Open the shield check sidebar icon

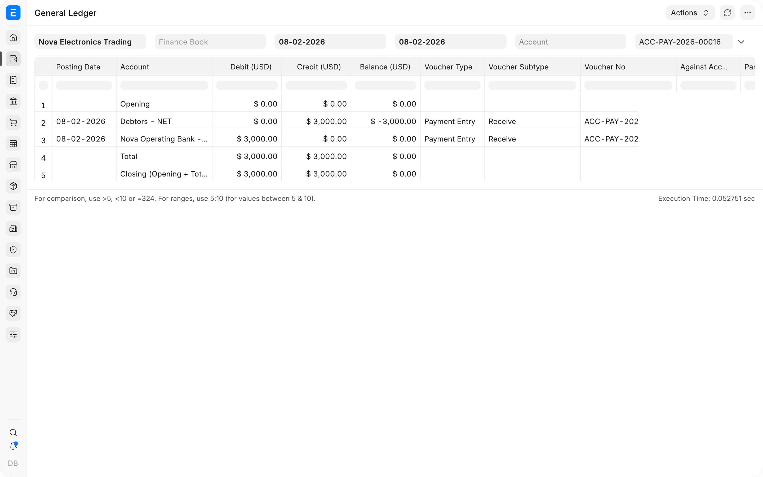pyautogui.click(x=13, y=250)
